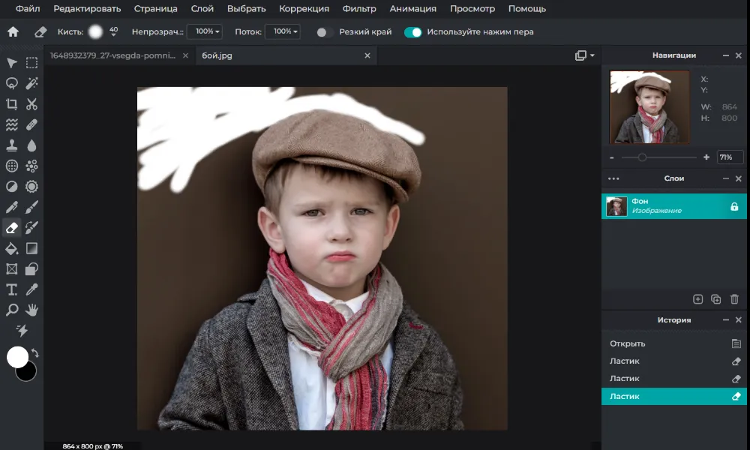Disable the Используйте нажим пера toggle
Screen dimensions: 750x450
tap(412, 32)
